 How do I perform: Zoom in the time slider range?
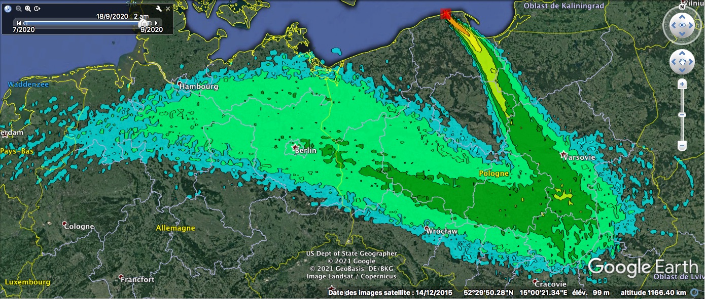click(x=28, y=9)
